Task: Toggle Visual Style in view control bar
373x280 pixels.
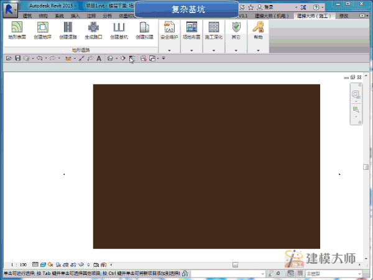Action: (x=43, y=264)
